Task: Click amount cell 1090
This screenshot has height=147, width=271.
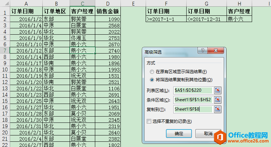Action: point(108,19)
